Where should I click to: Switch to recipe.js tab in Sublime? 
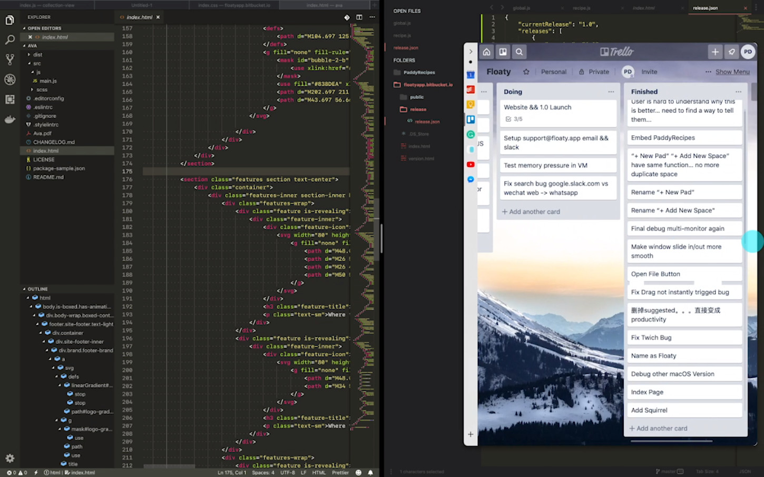581,8
